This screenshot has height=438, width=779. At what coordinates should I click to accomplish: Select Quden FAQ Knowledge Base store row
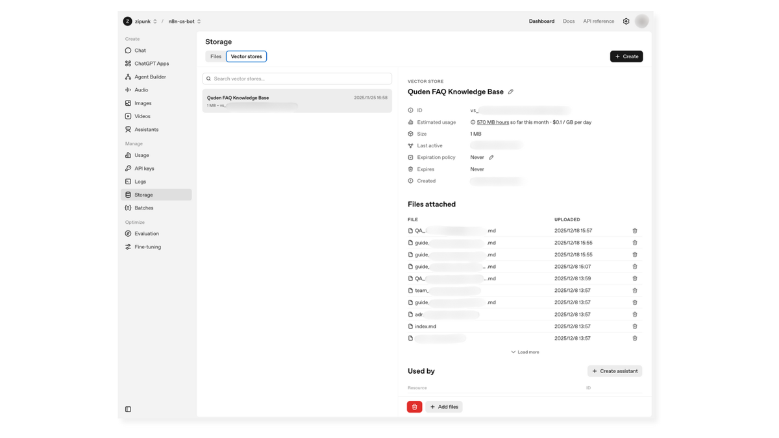click(297, 101)
